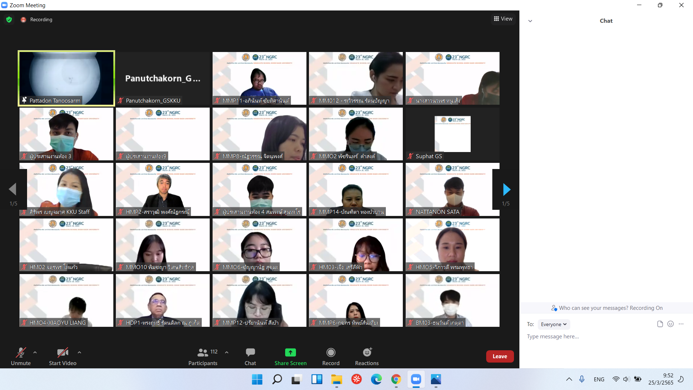
Task: Click the red Leave button
Action: [500, 356]
